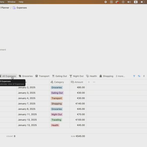
Task: Switch to the Groceries view tab
Action: (26, 76)
